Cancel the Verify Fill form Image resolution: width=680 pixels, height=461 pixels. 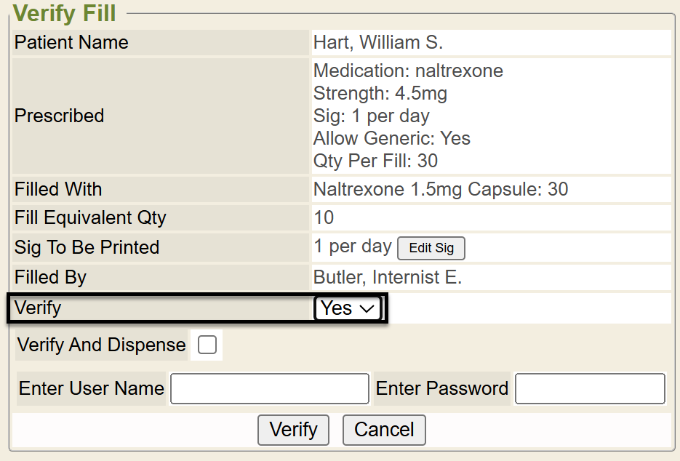[384, 430]
